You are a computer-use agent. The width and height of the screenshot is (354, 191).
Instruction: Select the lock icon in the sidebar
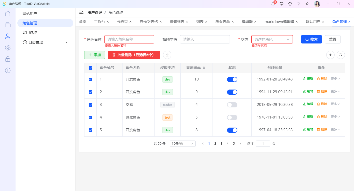8,59
